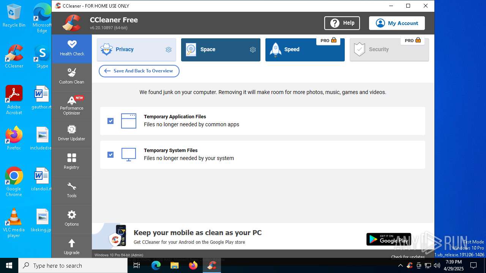Screen dimensions: 486x273
Task: Click the taskbar search box
Action: 73,265
